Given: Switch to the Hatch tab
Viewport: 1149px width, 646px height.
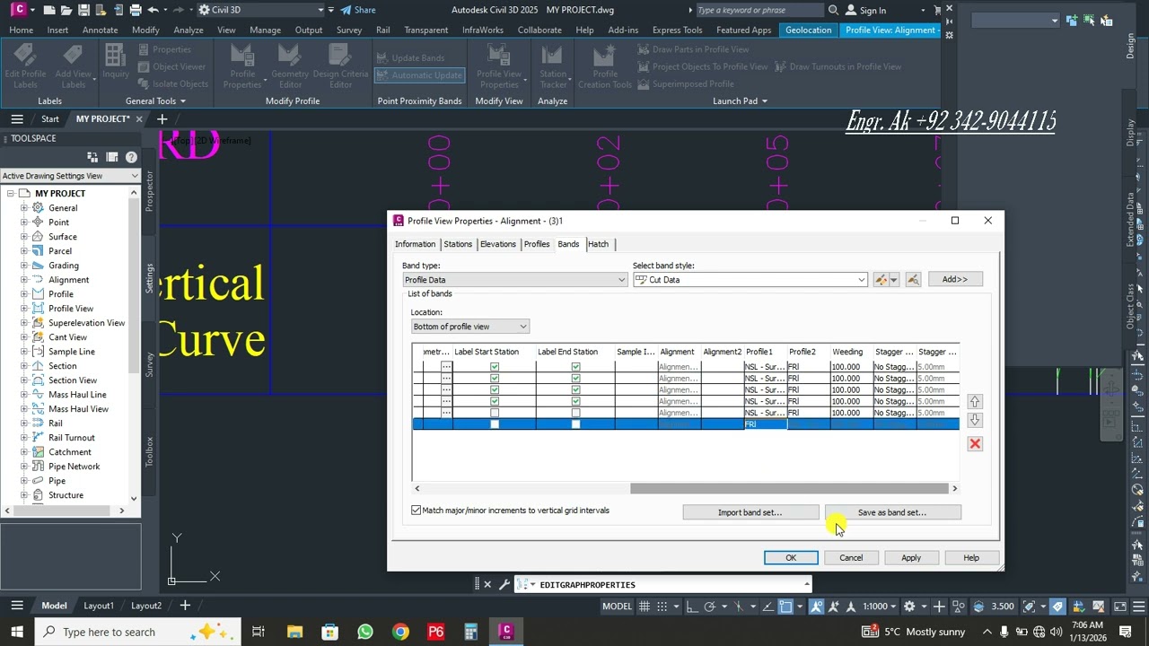Looking at the screenshot, I should [598, 244].
